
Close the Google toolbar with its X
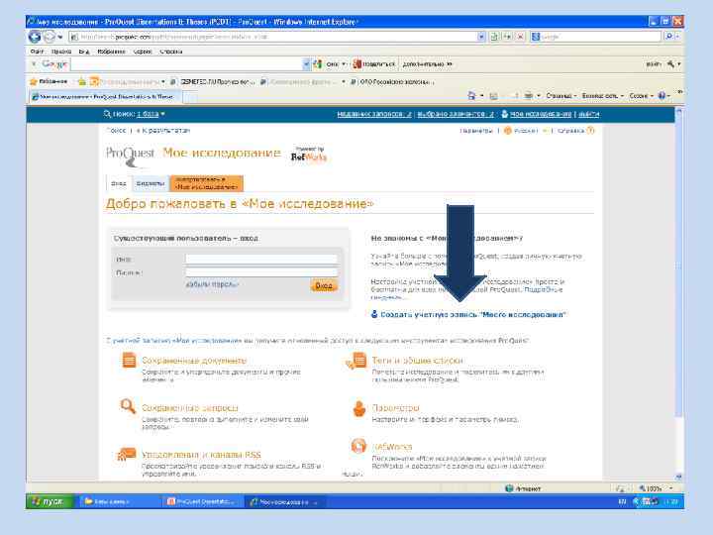coord(34,64)
